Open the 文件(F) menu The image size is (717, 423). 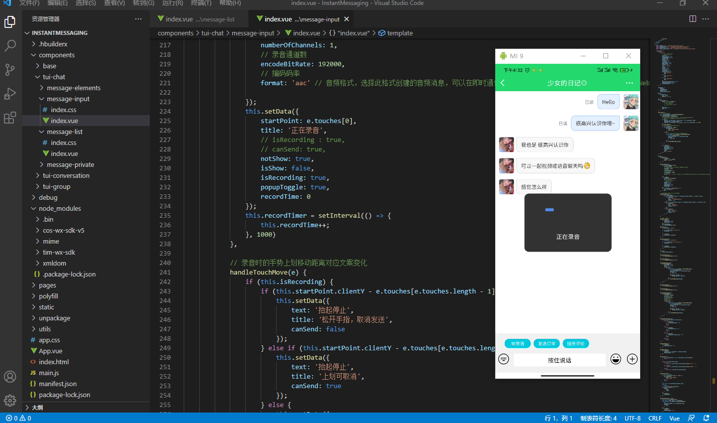click(29, 3)
